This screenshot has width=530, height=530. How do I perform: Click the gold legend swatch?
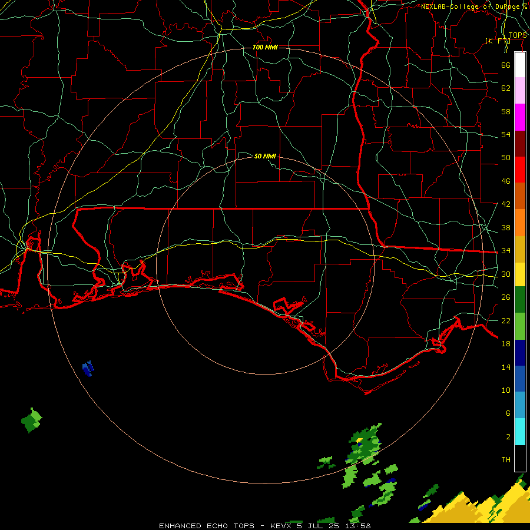[x=520, y=249]
